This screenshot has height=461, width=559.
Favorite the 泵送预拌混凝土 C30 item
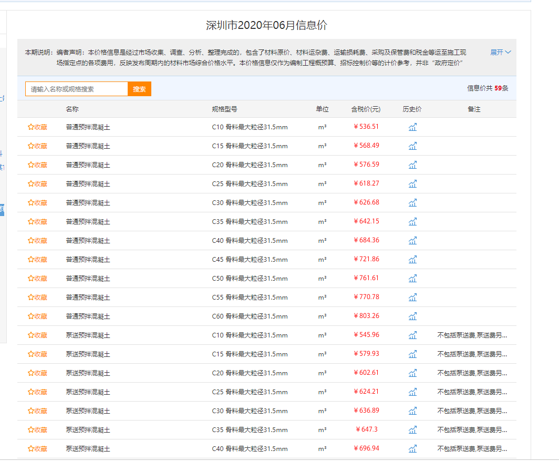(37, 411)
